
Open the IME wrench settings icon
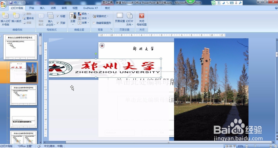click(240, 3)
